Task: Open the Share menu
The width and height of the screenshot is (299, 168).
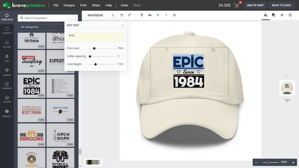Action: pyautogui.click(x=96, y=5)
